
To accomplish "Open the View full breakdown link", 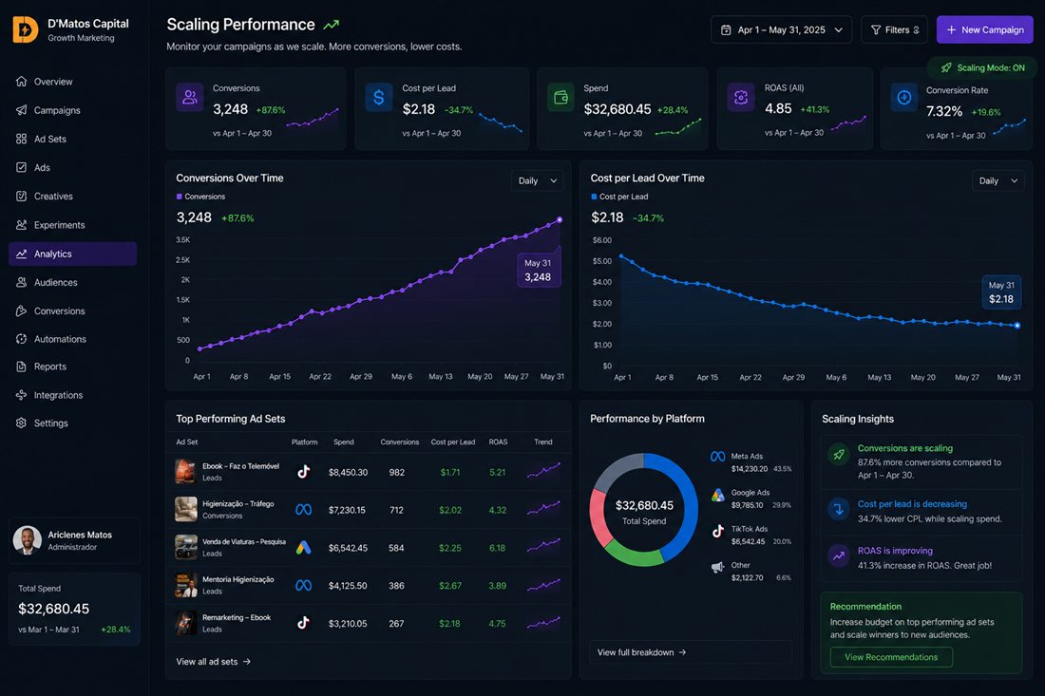I will (x=641, y=652).
